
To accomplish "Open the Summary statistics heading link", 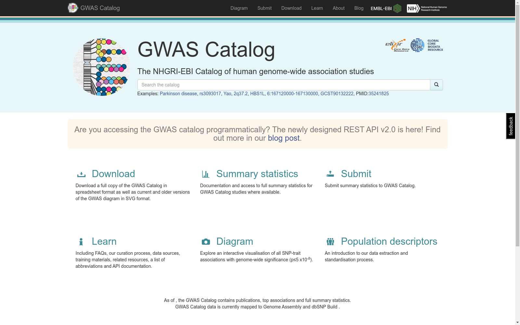I will (257, 174).
